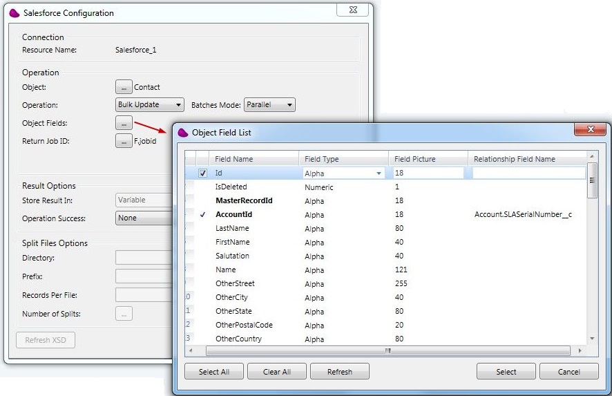Open the Return Job ID ellipsis button
Viewport: 612px width, 396px height.
[124, 141]
